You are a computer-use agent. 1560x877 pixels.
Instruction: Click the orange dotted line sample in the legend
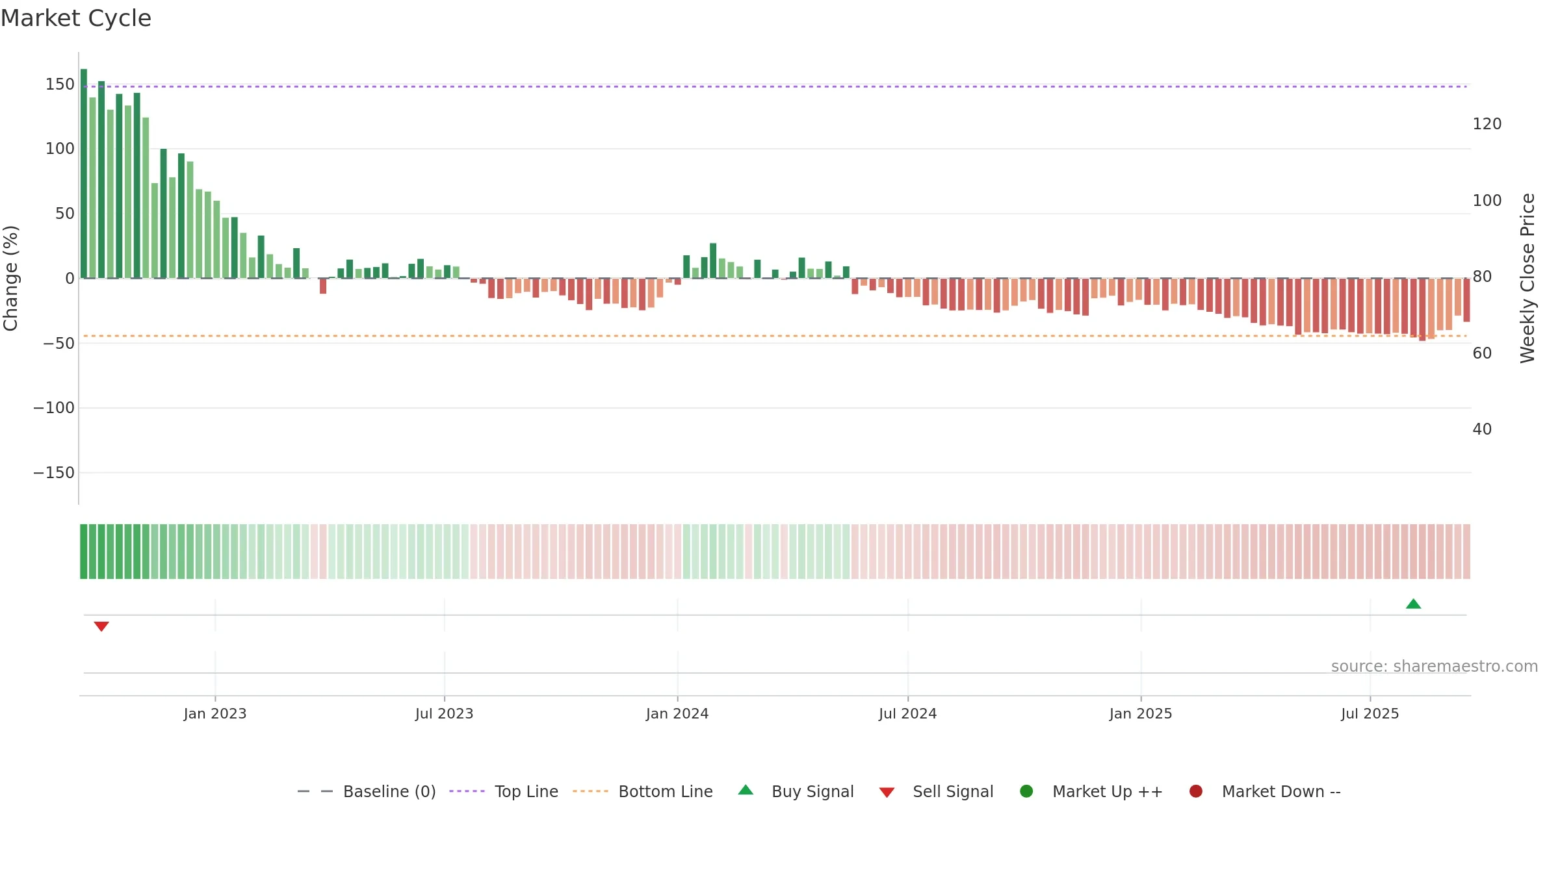[x=591, y=791]
